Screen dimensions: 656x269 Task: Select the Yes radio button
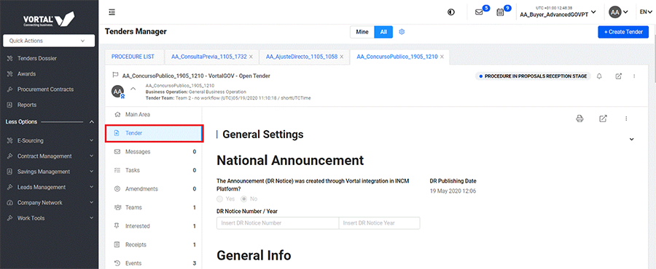tap(219, 199)
